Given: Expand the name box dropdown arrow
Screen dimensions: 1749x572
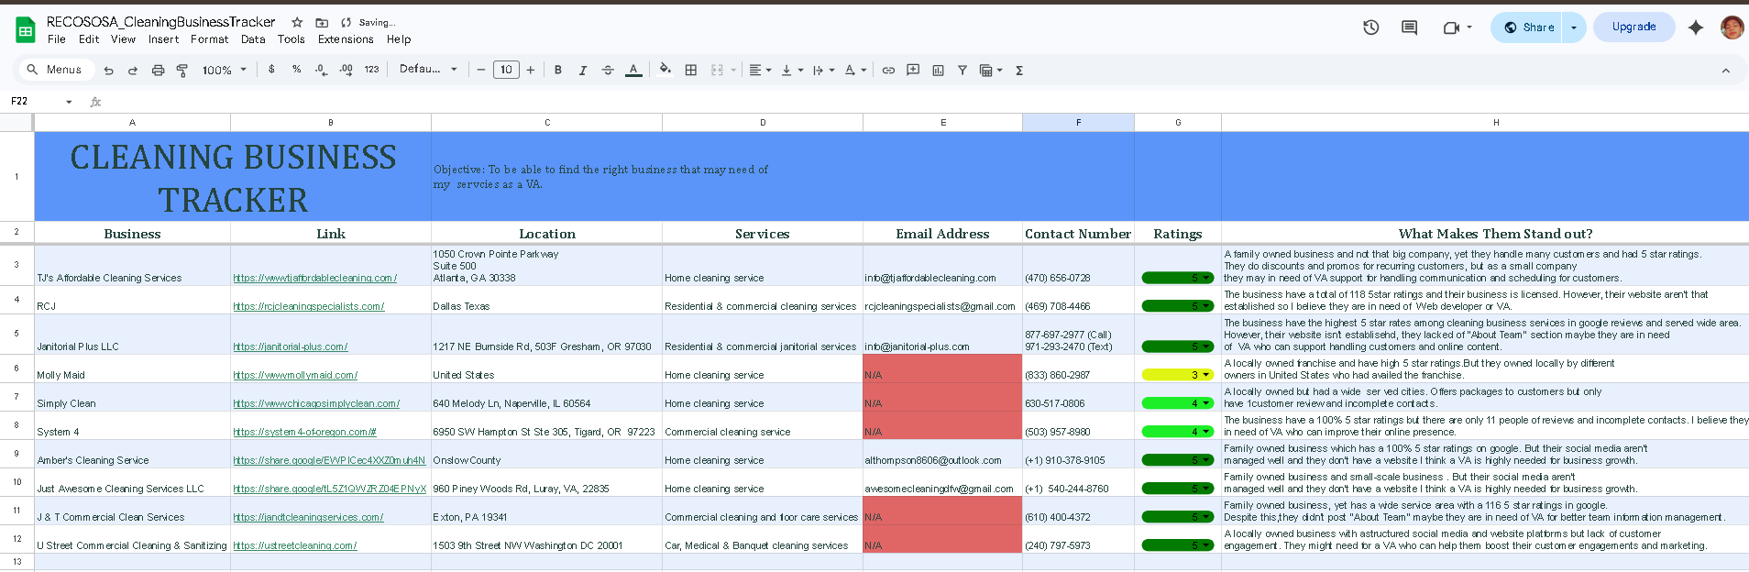Looking at the screenshot, I should 69,102.
